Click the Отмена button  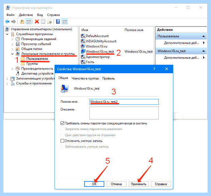pos(116,184)
